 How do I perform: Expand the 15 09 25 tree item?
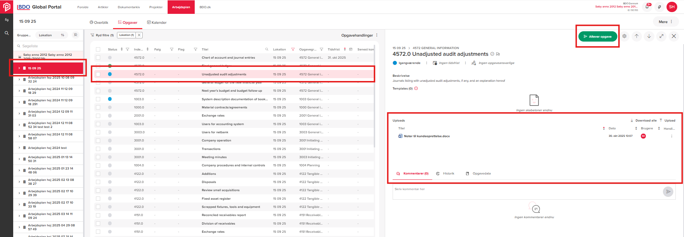(x=19, y=68)
